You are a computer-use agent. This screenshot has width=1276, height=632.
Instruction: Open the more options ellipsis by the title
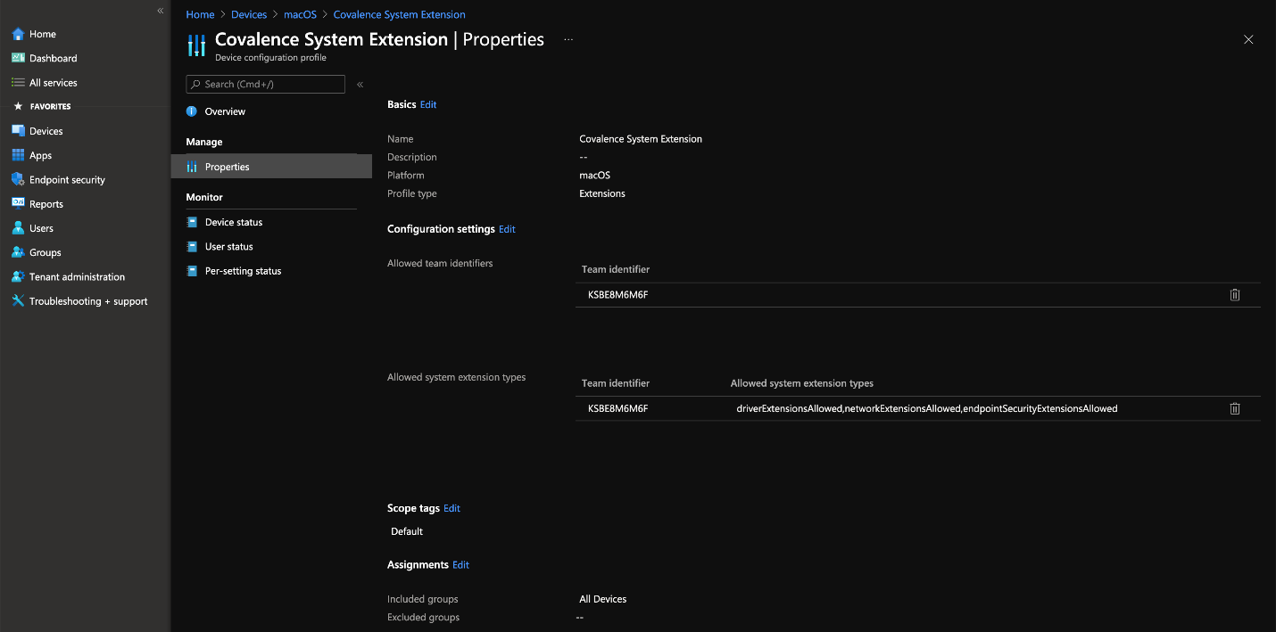pos(568,40)
